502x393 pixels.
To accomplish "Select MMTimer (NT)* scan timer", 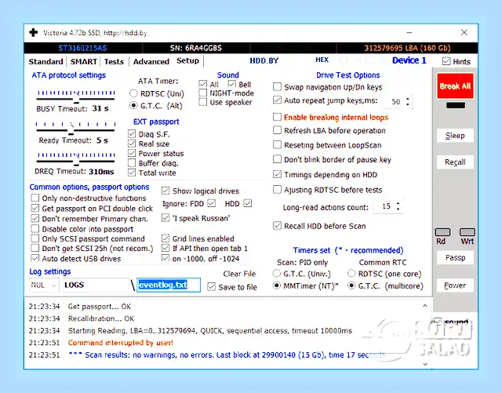I will point(277,286).
